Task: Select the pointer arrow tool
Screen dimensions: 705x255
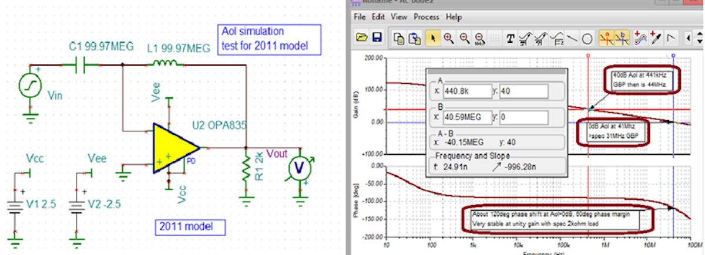Action: 432,39
